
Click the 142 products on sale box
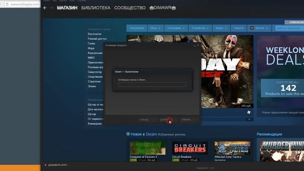[283, 88]
